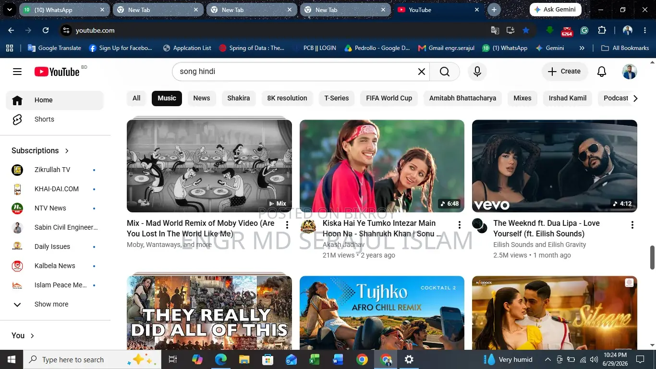Open a new browser tab with plus button
Image resolution: width=656 pixels, height=369 pixels.
click(494, 10)
